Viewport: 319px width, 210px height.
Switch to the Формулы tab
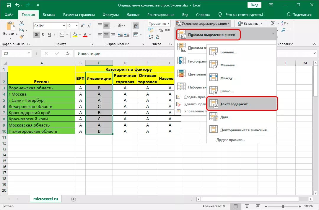(x=111, y=15)
